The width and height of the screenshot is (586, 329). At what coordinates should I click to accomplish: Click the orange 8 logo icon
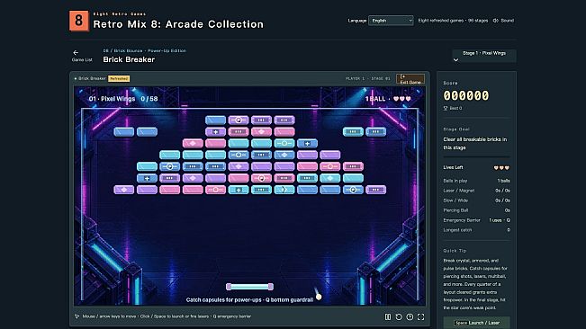[x=79, y=21]
